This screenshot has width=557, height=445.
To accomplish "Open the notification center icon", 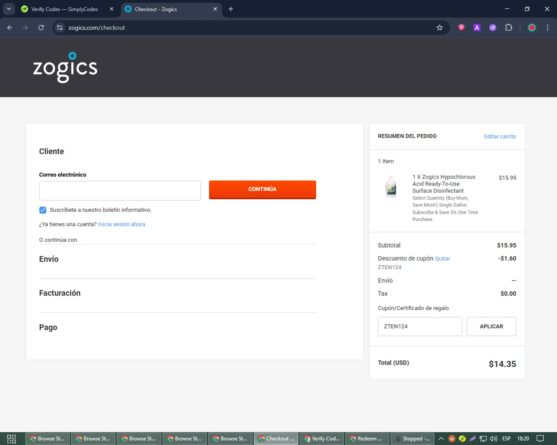I will pos(540,439).
